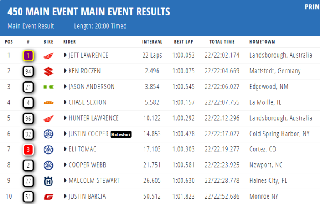
Task: Click red number 3 plate badge
Action: tap(28, 150)
